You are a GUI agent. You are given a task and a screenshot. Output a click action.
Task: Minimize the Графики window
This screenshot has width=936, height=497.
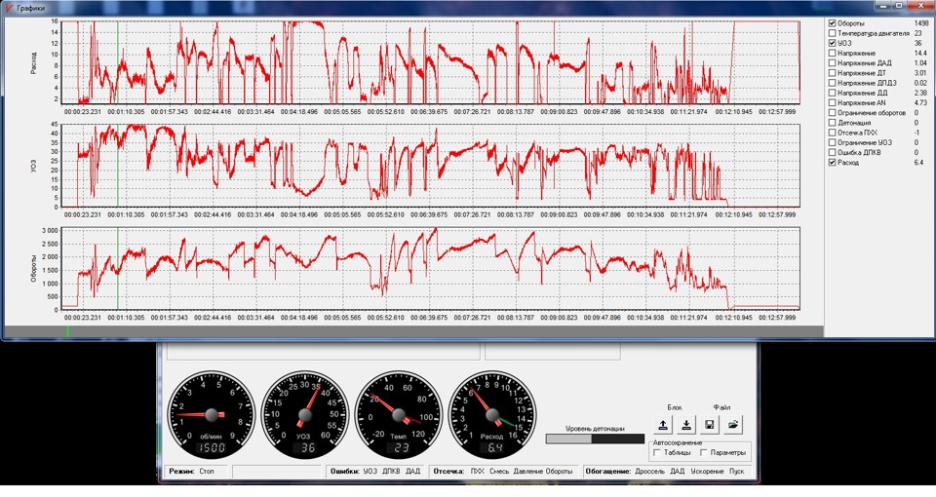click(x=884, y=6)
